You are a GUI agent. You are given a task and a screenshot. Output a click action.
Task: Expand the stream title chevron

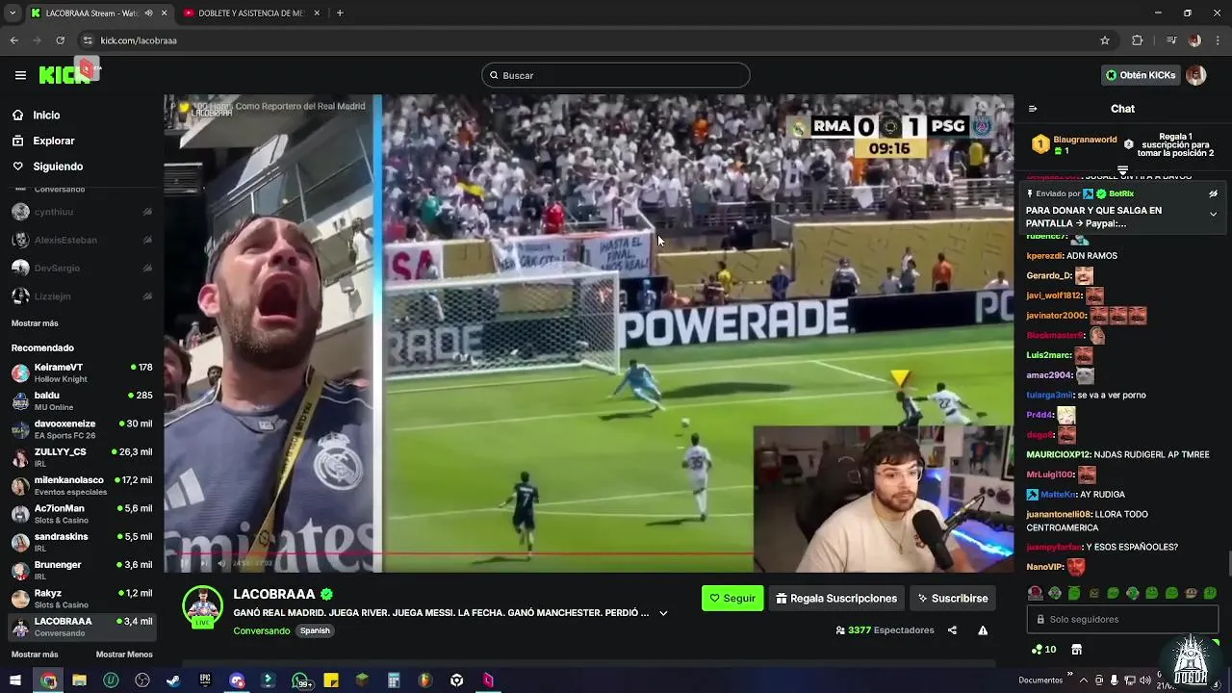663,613
